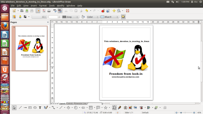This screenshot has height=114, width=203.
Task: Toggle Glue Points editing
Action: (120, 108)
